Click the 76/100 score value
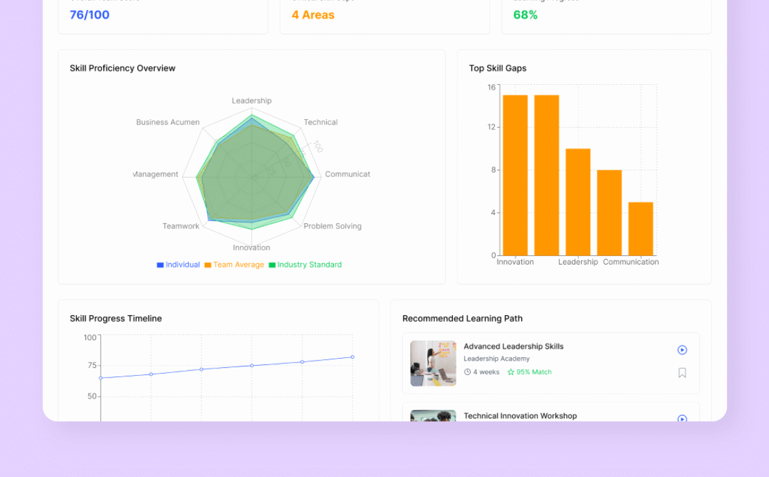The image size is (769, 477). 89,15
